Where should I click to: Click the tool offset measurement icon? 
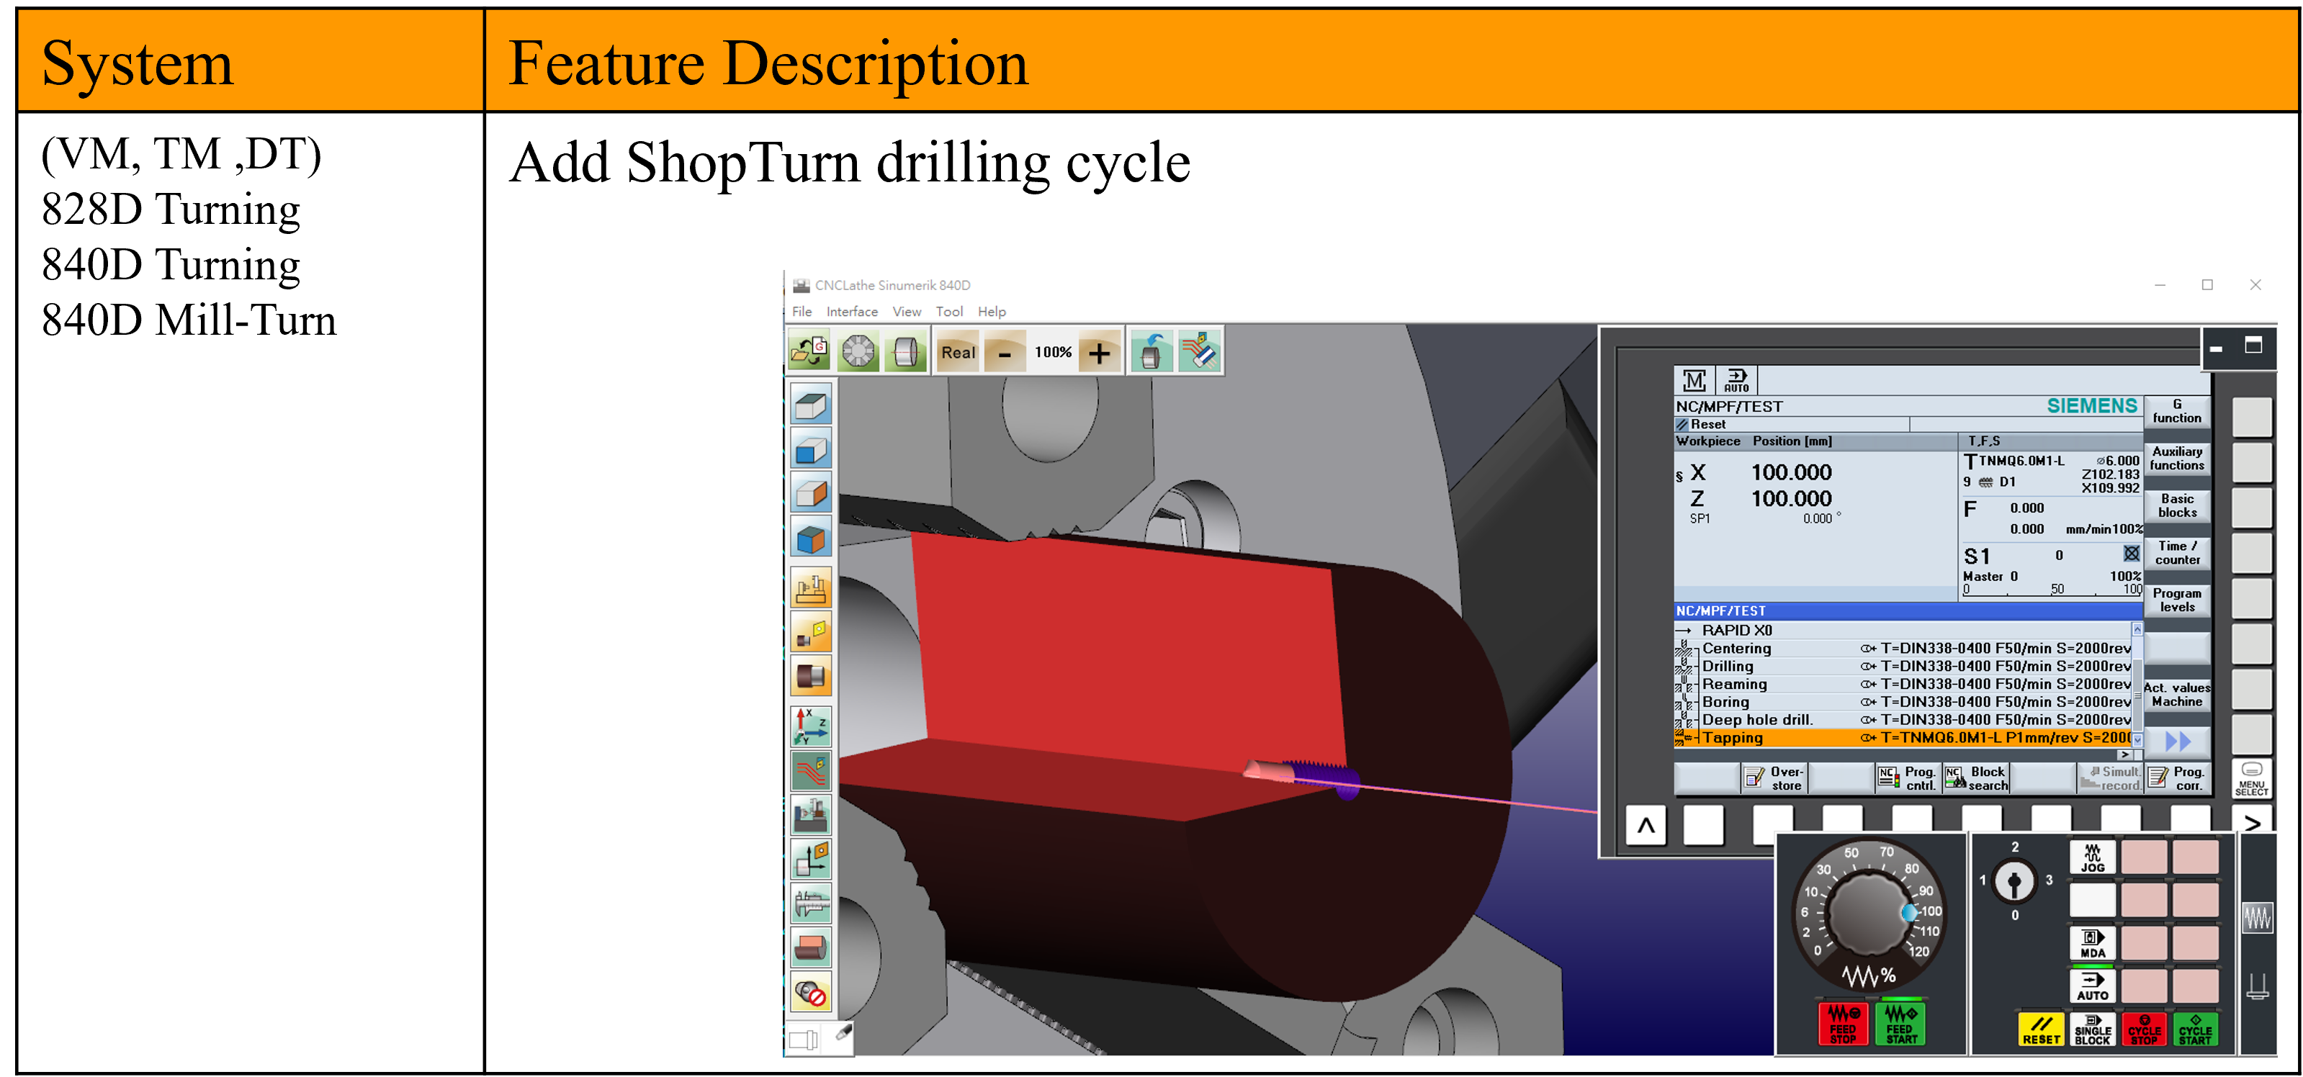[811, 860]
